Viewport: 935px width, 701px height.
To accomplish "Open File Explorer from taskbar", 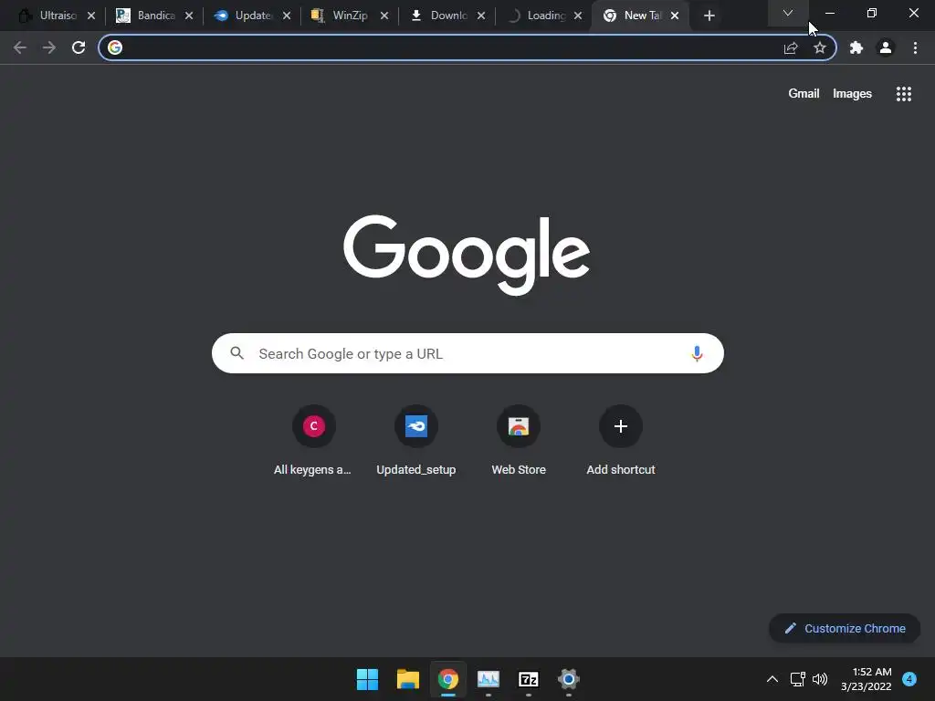I will click(408, 679).
